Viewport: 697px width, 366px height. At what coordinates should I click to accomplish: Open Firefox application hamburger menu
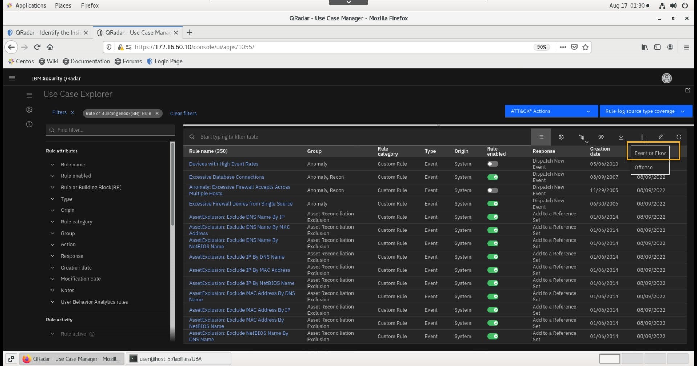[x=686, y=47]
